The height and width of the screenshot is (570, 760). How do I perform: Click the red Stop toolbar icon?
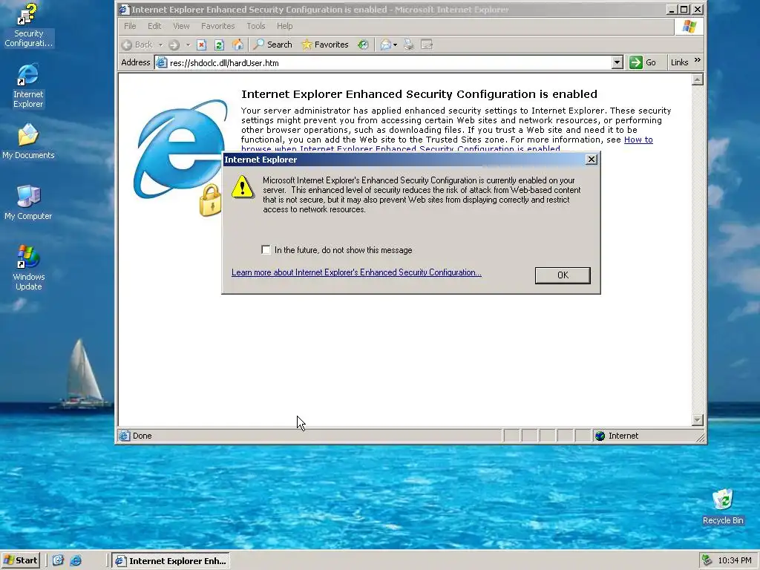pos(202,45)
